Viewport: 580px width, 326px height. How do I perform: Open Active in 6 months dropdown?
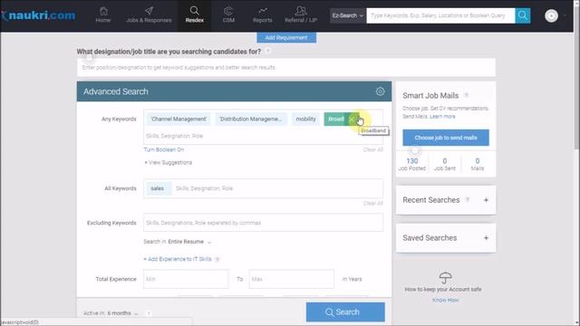[x=122, y=313]
